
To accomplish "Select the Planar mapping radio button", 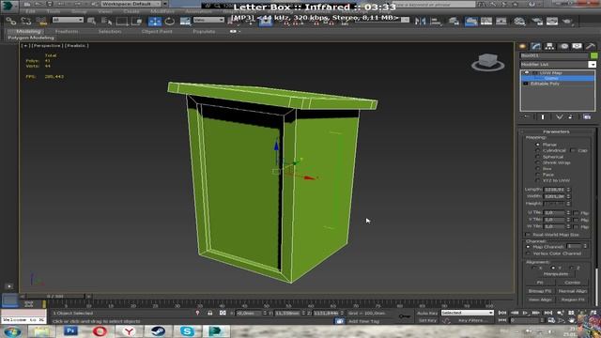I will tap(537, 145).
